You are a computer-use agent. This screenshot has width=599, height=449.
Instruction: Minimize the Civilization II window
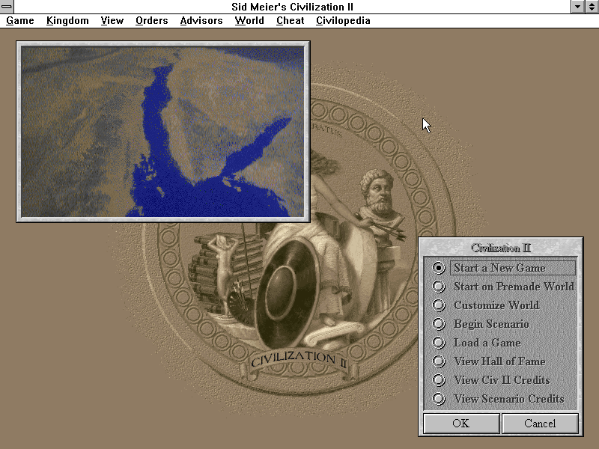pos(577,7)
